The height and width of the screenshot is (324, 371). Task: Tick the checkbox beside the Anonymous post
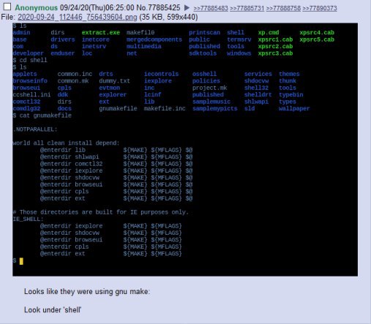pyautogui.click(x=7, y=7)
